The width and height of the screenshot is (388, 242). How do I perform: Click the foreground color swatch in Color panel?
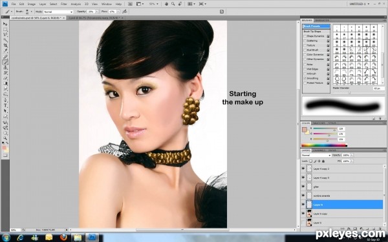[x=305, y=130]
